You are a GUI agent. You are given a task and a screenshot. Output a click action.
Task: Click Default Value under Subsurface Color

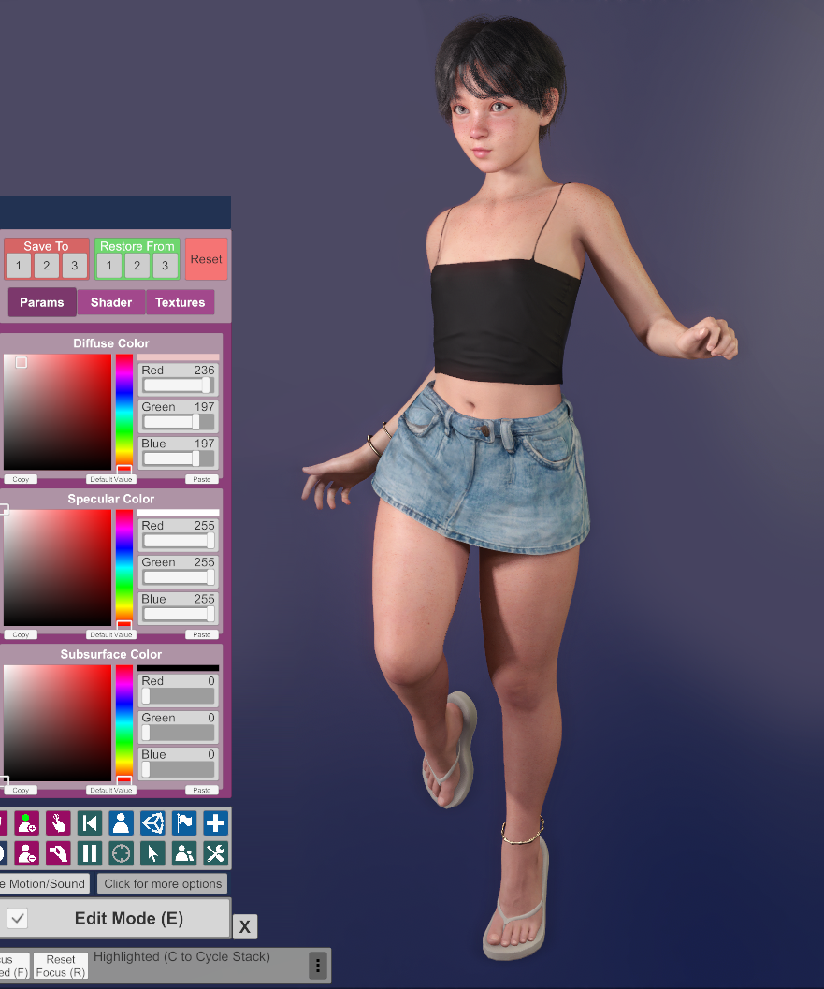[x=111, y=790]
